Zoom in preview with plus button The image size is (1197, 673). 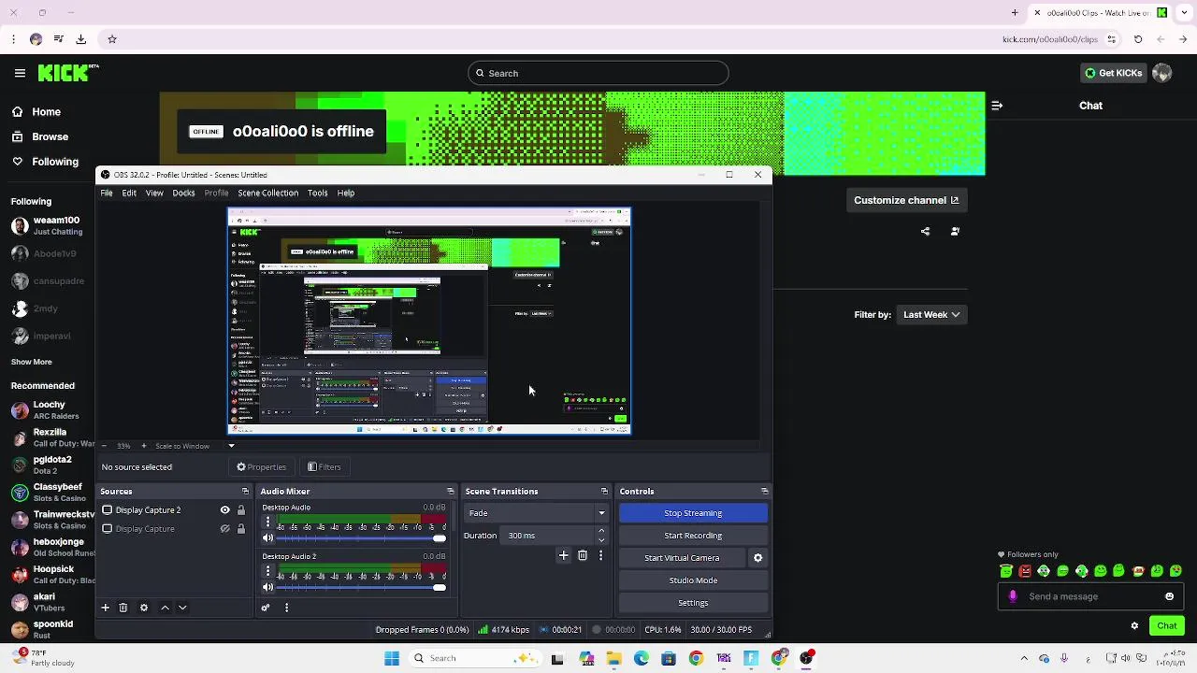144,446
